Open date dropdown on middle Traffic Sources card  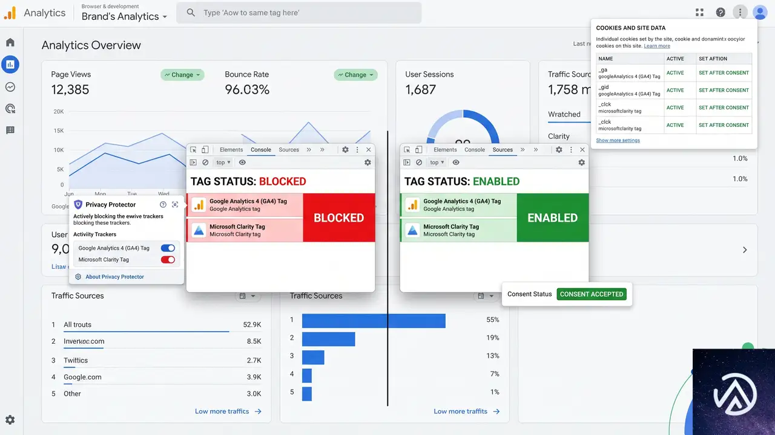tap(486, 296)
